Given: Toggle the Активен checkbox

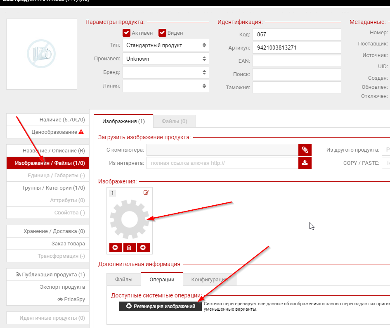Looking at the screenshot, I should (x=127, y=33).
